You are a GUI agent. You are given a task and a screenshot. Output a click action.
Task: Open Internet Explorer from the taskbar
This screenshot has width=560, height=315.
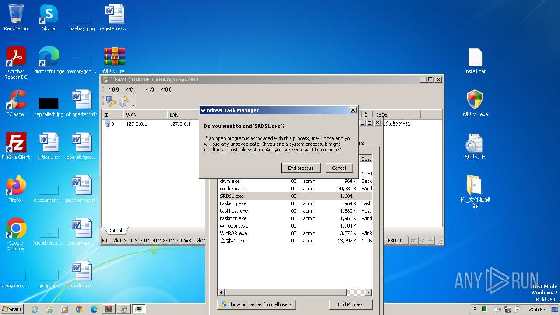click(35, 309)
